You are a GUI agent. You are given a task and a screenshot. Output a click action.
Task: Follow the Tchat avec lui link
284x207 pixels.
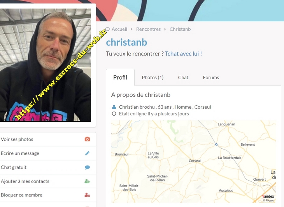pyautogui.click(x=183, y=54)
